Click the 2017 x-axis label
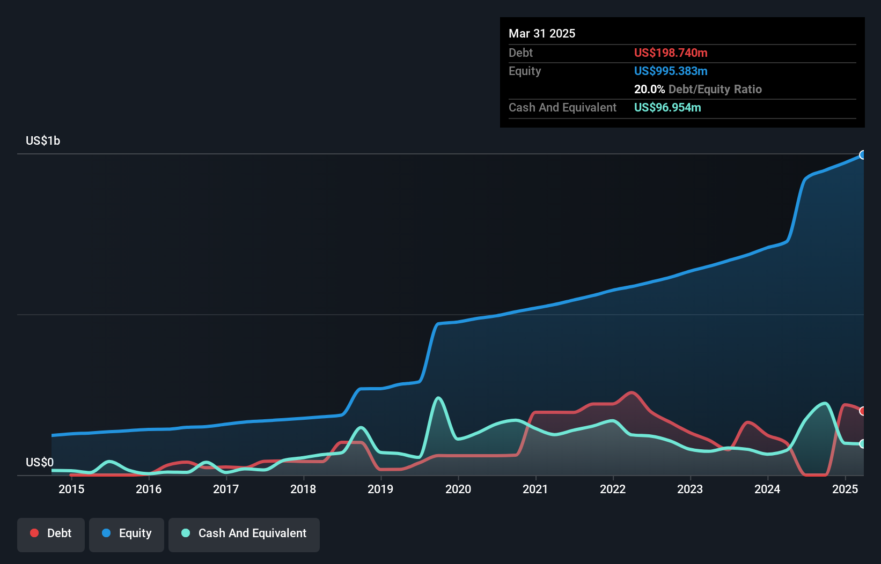The width and height of the screenshot is (881, 564). point(226,489)
